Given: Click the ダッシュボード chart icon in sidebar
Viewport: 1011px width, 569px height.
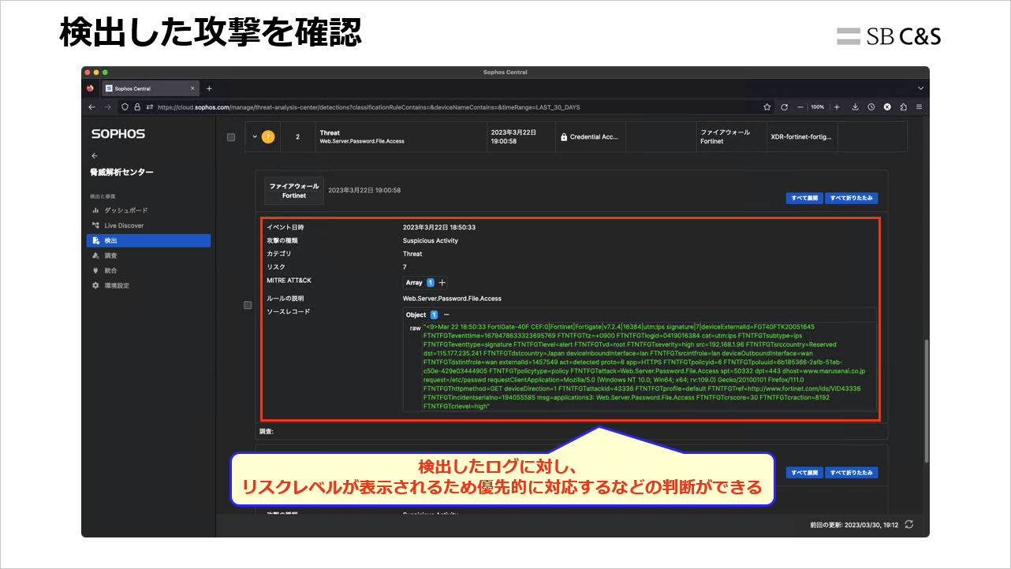Looking at the screenshot, I should 96,210.
